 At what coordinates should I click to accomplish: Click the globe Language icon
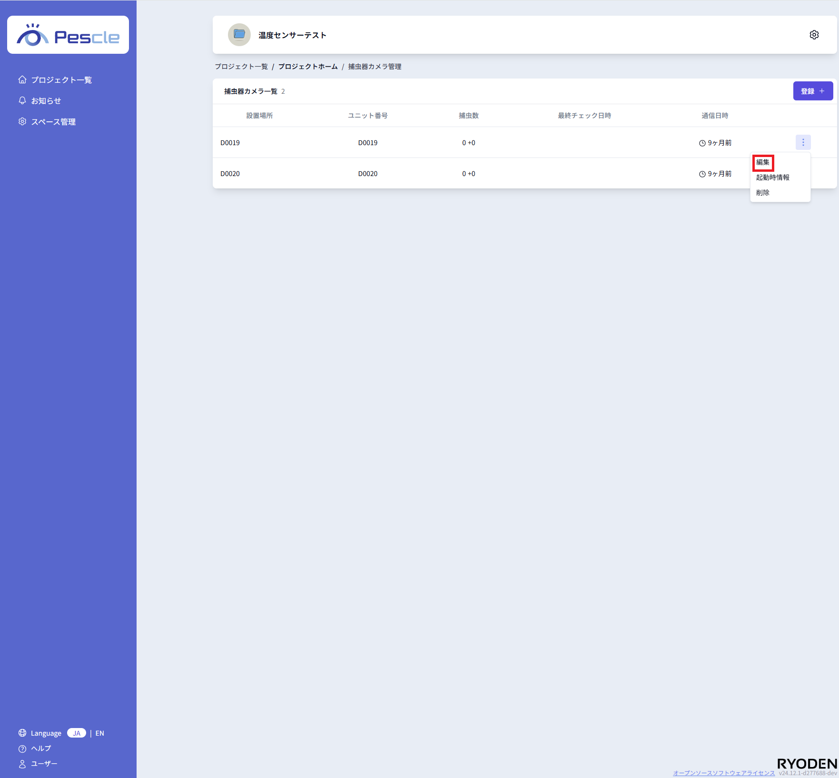click(x=22, y=733)
